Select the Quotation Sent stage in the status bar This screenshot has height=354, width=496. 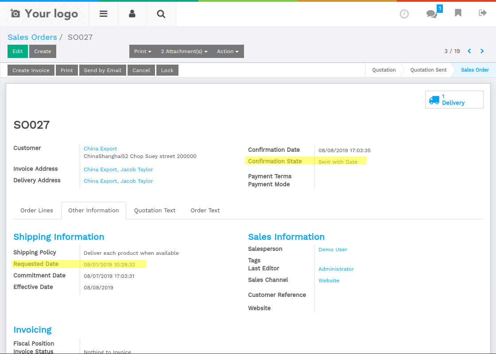coord(428,70)
